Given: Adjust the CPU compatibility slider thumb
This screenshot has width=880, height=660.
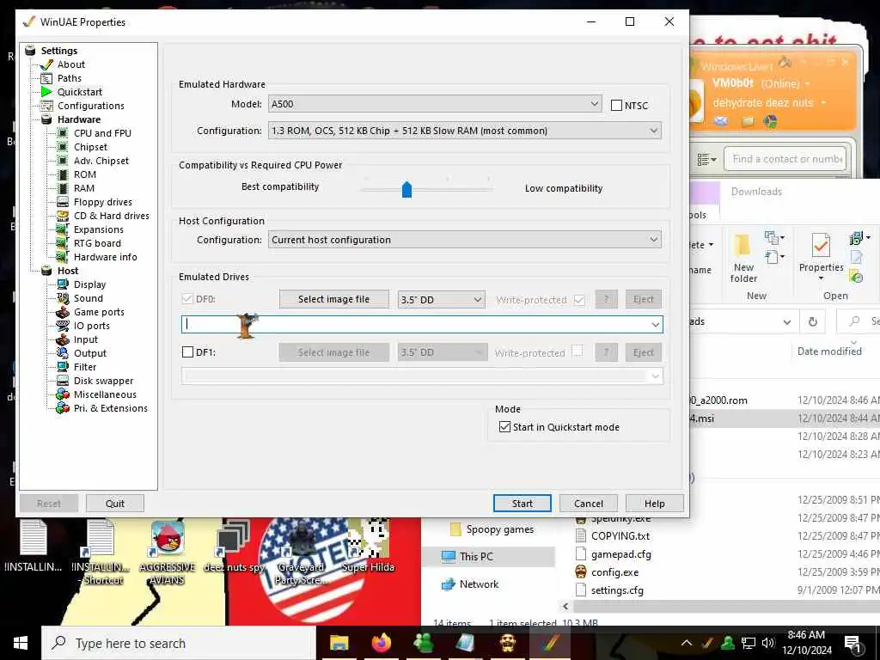Looking at the screenshot, I should pyautogui.click(x=406, y=190).
